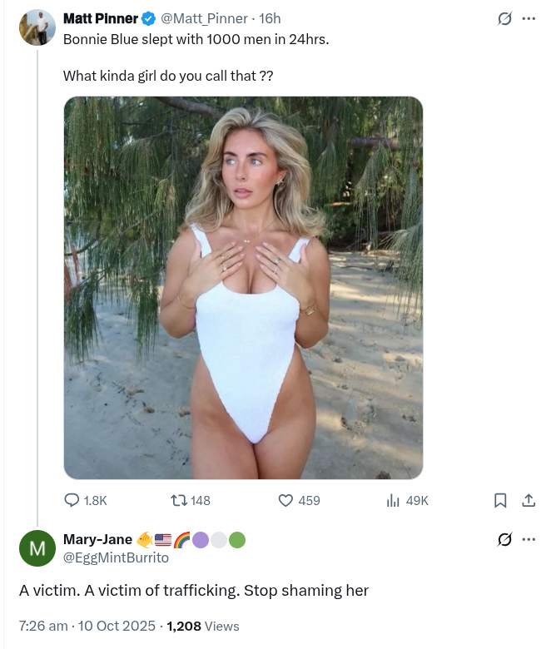Image resolution: width=551 pixels, height=649 pixels.
Task: Like the post with 459 likes
Action: [x=285, y=500]
